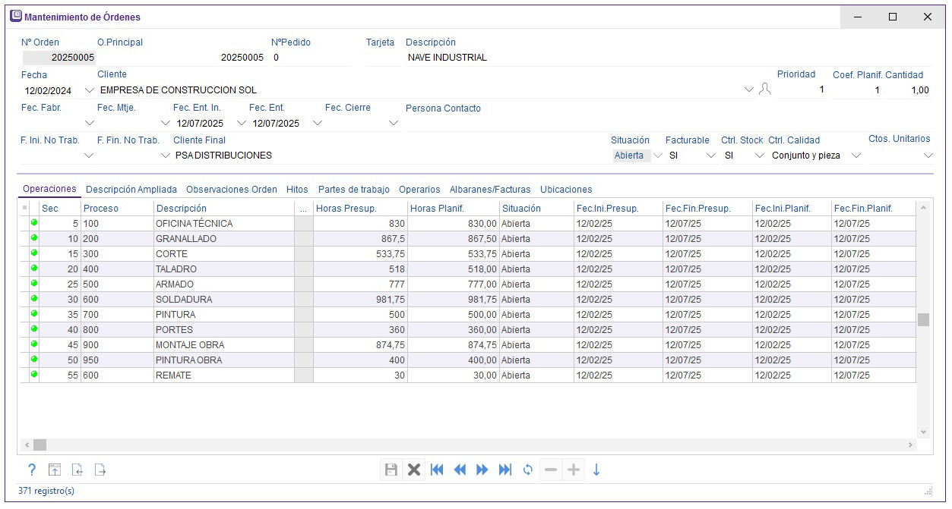952x509 pixels.
Task: Click the green status dot for SOLDADURA row
Action: pos(34,299)
